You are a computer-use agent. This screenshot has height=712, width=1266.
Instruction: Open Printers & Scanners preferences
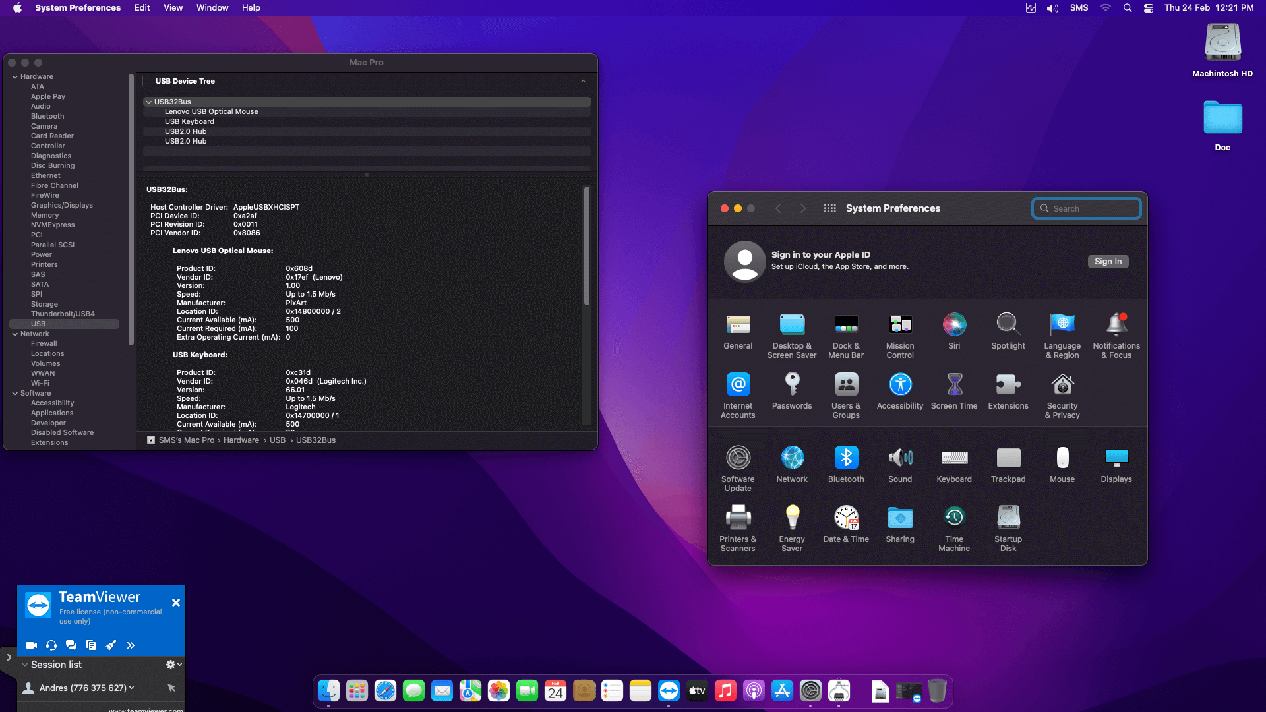click(x=738, y=529)
